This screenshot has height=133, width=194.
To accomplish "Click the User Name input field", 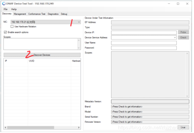I will coord(144,43).
